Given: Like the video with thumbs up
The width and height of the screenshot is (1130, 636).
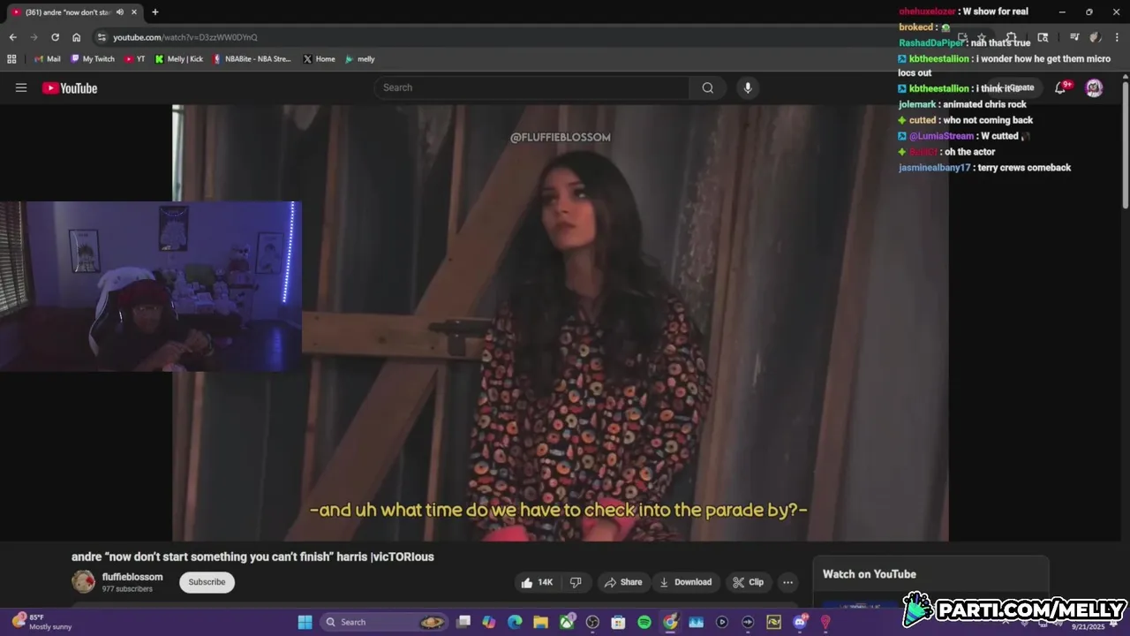Looking at the screenshot, I should click(536, 582).
